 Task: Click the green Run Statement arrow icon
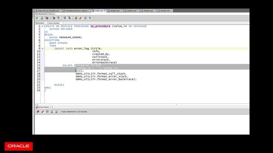coord(37,18)
